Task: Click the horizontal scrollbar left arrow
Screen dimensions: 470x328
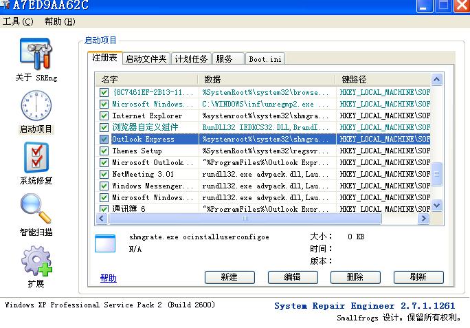Action: pyautogui.click(x=101, y=218)
